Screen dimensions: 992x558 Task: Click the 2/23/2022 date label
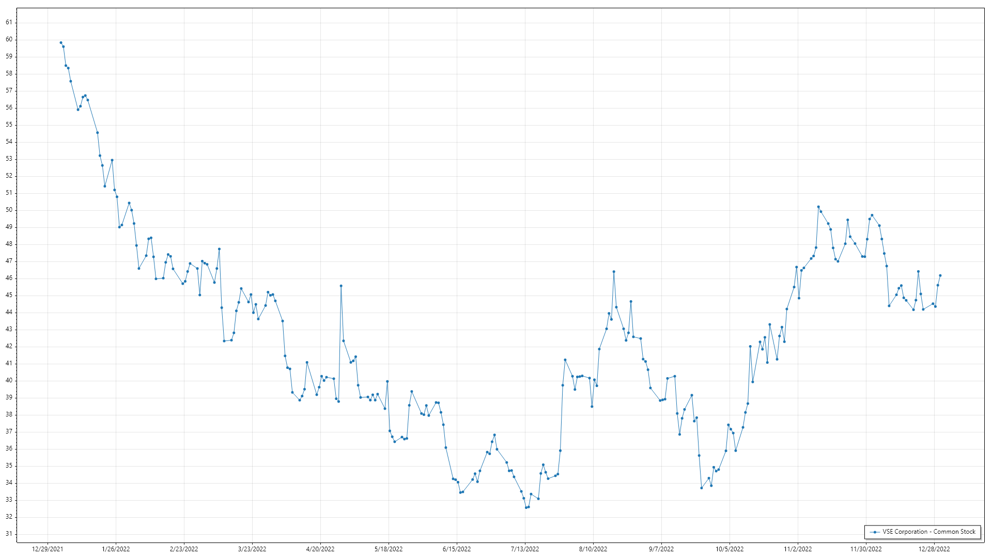pos(184,549)
